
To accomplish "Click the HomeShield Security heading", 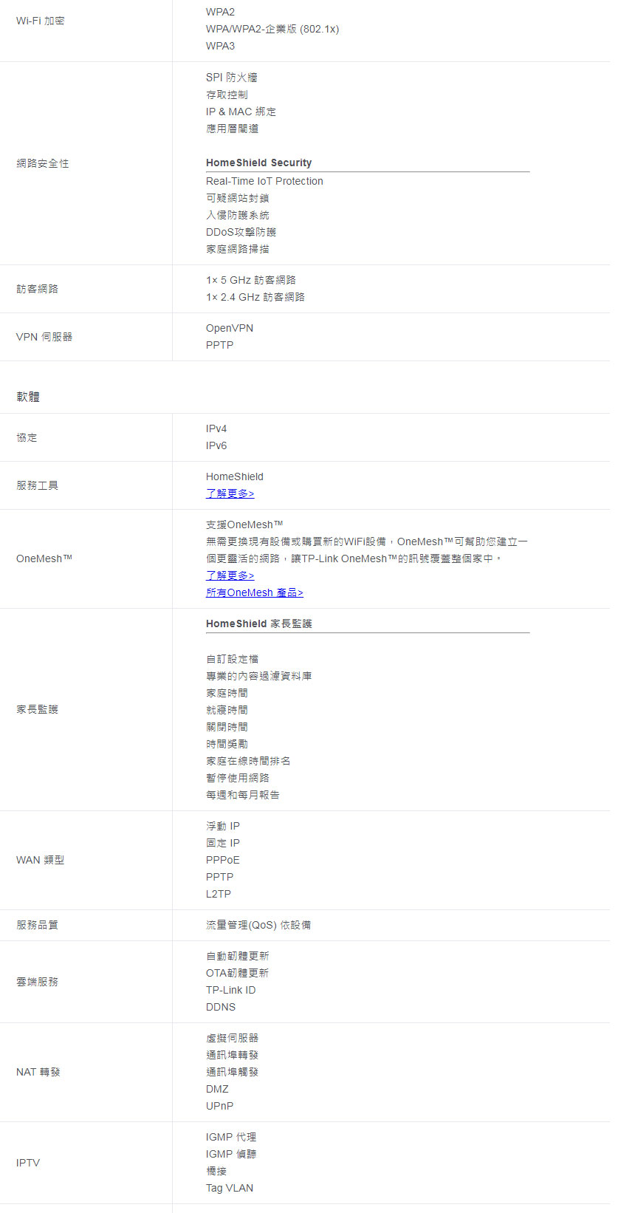I will 258,163.
